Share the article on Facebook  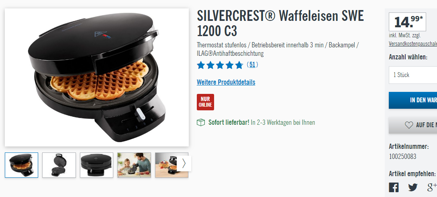click(x=394, y=187)
